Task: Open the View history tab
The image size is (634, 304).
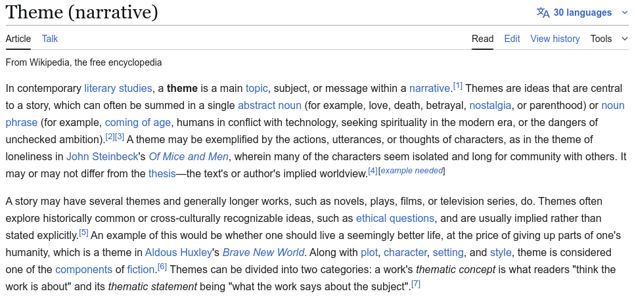Action: tap(555, 39)
